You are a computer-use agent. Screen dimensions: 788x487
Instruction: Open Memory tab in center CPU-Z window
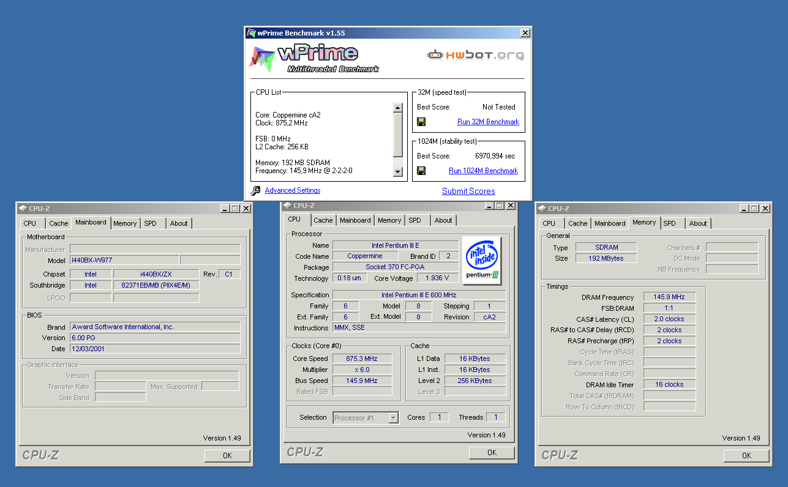[x=389, y=220]
